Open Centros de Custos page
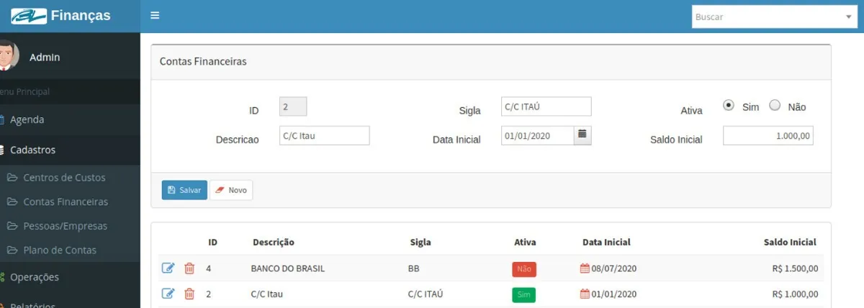Viewport: 864px width, 308px height. tap(64, 178)
